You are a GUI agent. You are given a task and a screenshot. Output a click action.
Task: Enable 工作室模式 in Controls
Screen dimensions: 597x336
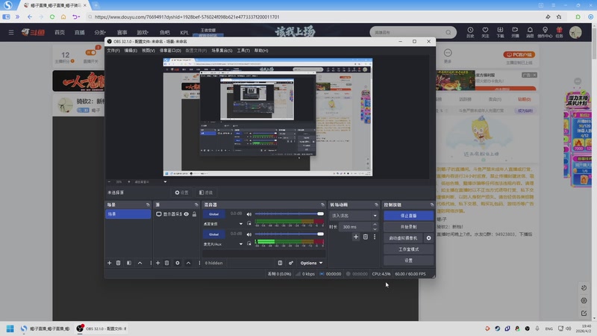[408, 249]
